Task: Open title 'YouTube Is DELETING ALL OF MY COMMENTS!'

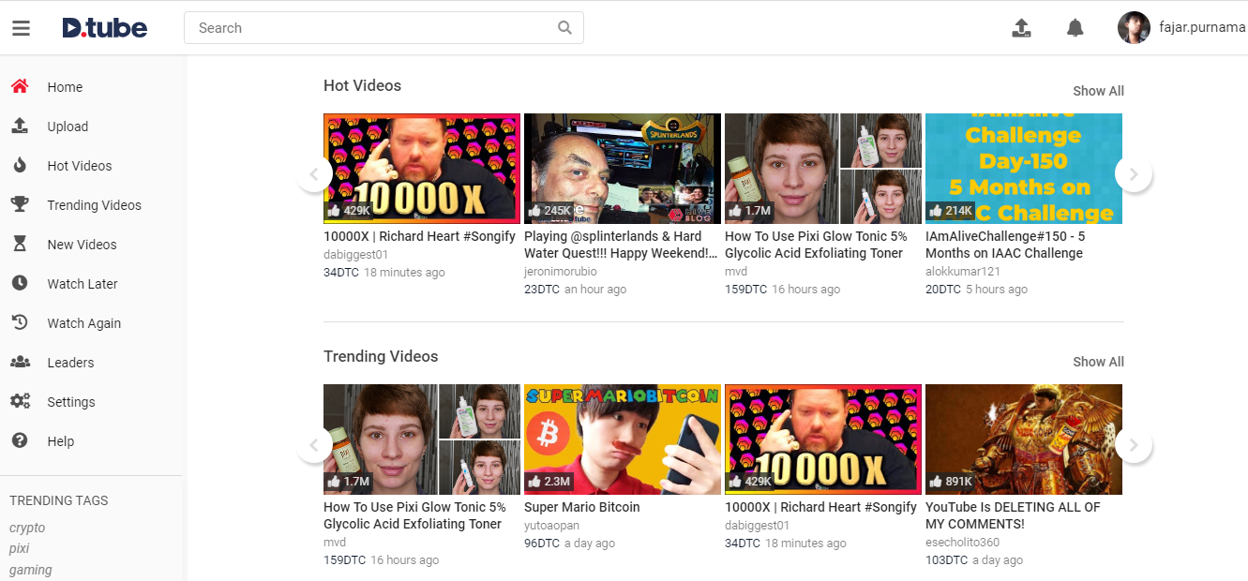Action: click(x=1013, y=515)
